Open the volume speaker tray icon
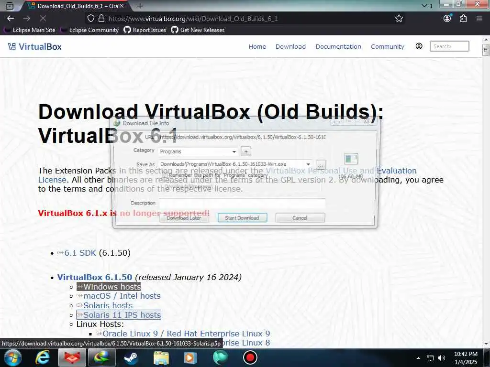Image resolution: width=490 pixels, height=367 pixels. pyautogui.click(x=442, y=358)
